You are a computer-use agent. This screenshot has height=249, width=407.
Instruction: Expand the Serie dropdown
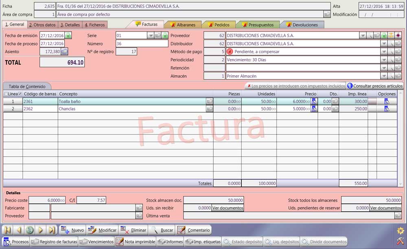coord(151,35)
